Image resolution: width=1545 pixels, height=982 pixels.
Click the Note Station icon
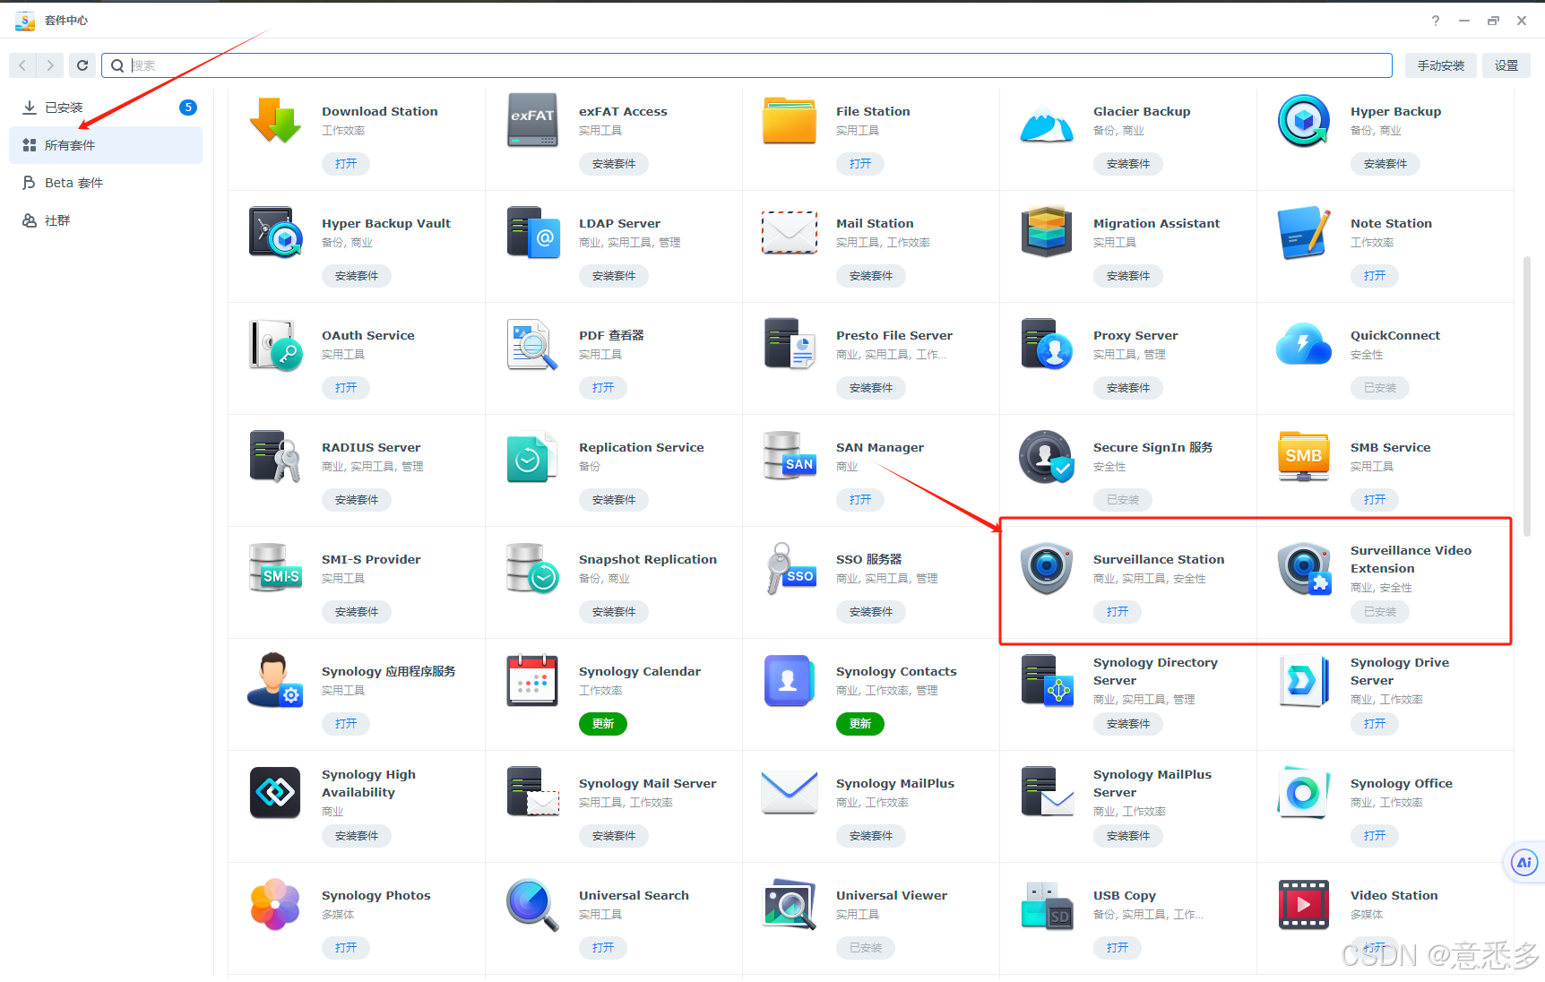[1304, 232]
